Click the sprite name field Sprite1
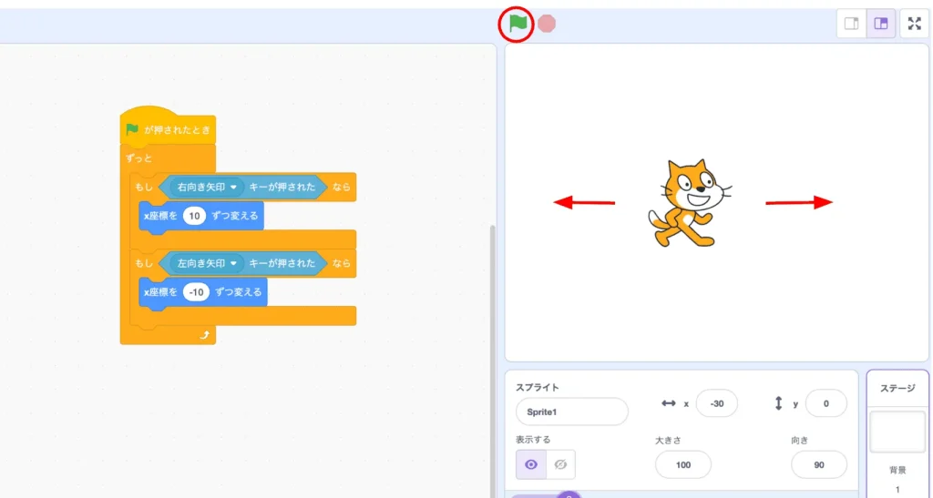933x498 pixels. pos(572,412)
